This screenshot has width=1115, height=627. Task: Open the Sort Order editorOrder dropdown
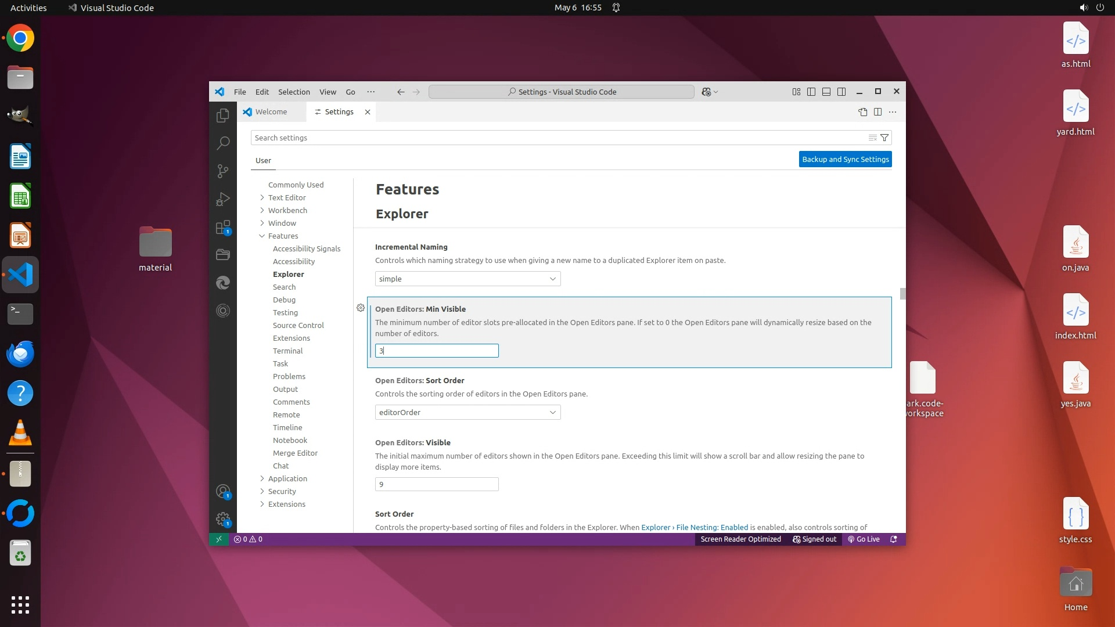pos(467,413)
